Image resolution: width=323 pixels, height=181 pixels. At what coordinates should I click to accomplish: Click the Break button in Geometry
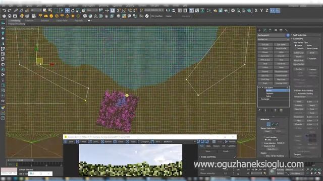312,53
